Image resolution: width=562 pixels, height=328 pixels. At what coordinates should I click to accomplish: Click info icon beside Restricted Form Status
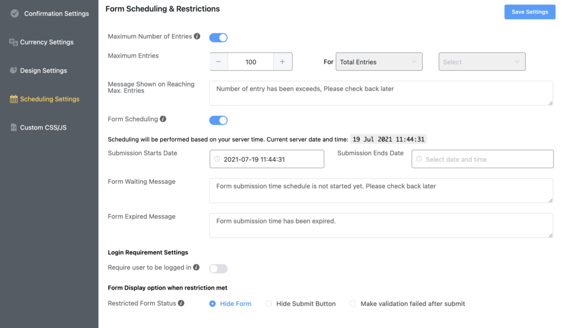(x=181, y=303)
